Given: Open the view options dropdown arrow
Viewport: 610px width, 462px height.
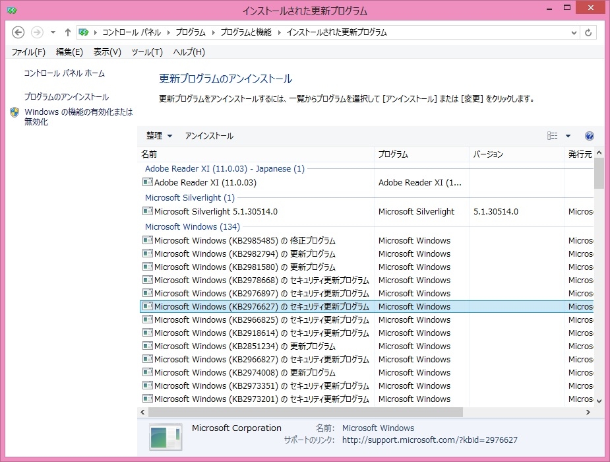Looking at the screenshot, I should pyautogui.click(x=568, y=136).
